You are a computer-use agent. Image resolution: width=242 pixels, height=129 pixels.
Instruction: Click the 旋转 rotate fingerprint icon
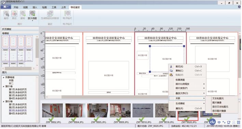point(23,14)
